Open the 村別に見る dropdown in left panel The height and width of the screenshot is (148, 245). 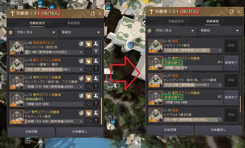coord(36,32)
